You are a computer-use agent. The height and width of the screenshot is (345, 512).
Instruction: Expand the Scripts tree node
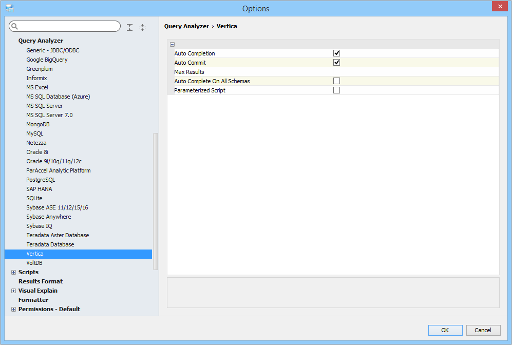tap(13, 272)
